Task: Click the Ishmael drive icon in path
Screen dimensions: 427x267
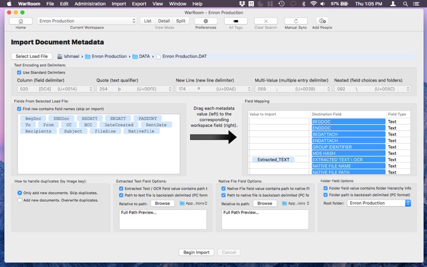Action: (x=60, y=57)
